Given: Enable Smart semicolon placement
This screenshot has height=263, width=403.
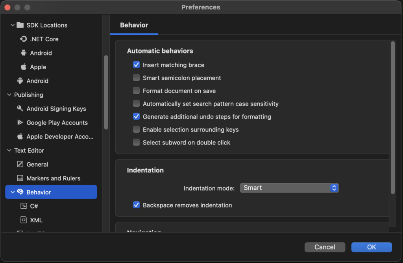Looking at the screenshot, I should click(136, 78).
